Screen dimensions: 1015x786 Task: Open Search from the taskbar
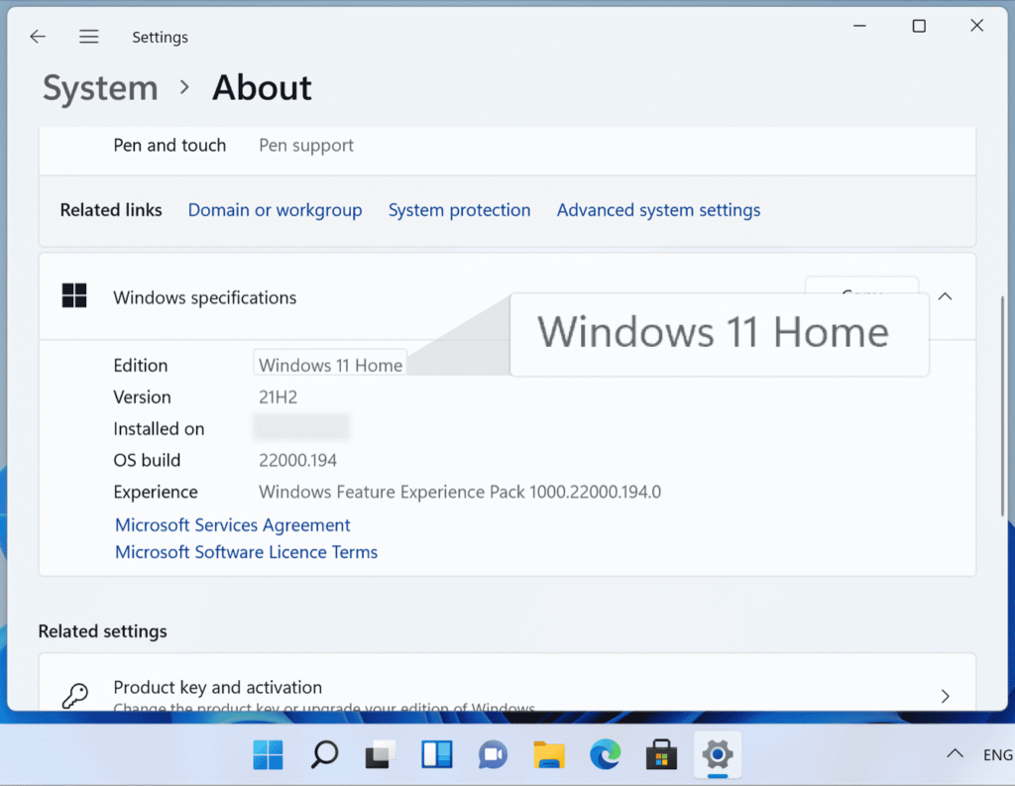point(324,754)
